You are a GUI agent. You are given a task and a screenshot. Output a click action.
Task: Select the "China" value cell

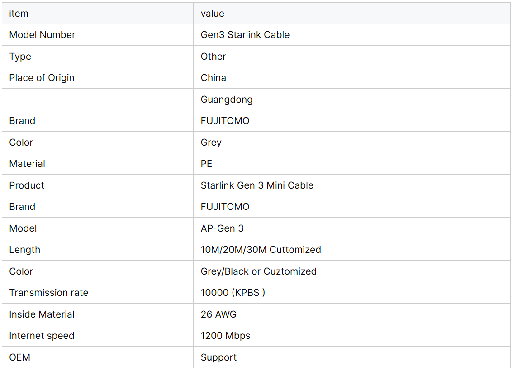point(213,78)
